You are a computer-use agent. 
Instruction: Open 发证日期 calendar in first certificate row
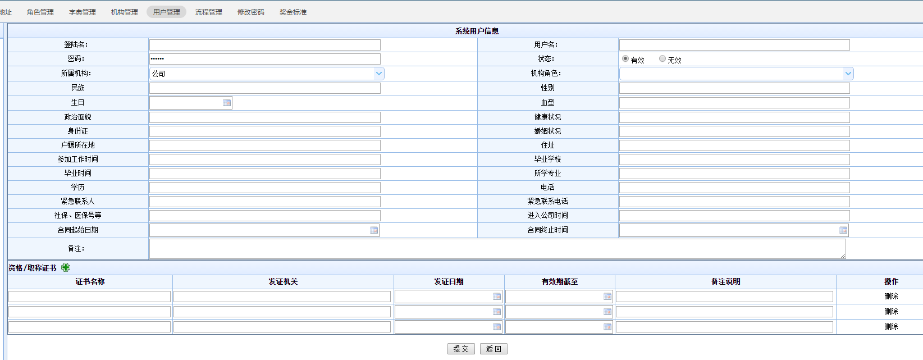pyautogui.click(x=497, y=297)
